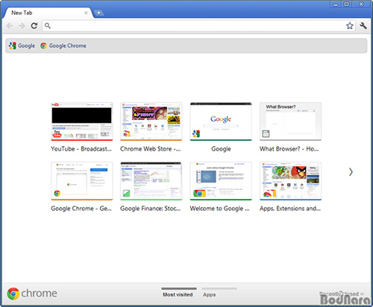Image resolution: width=373 pixels, height=307 pixels.
Task: Open the wrench settings menu
Action: click(x=363, y=25)
